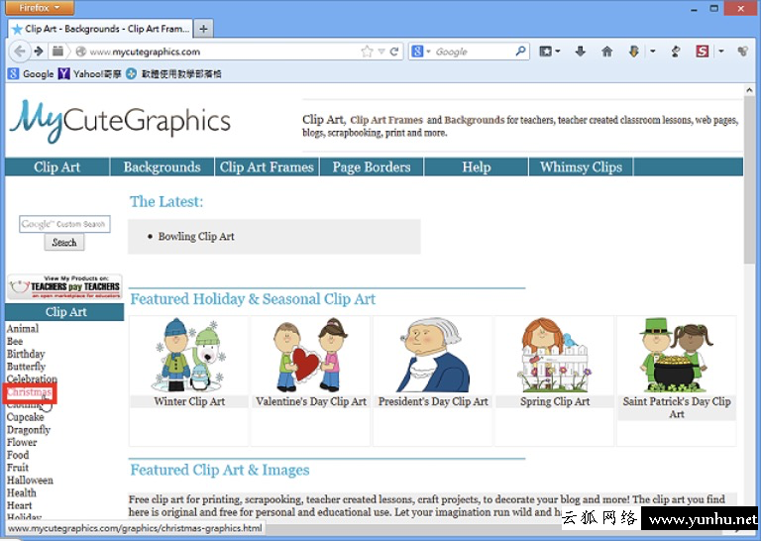Open Saint Patrick's Day Clip Art thumbnail

[x=677, y=356]
